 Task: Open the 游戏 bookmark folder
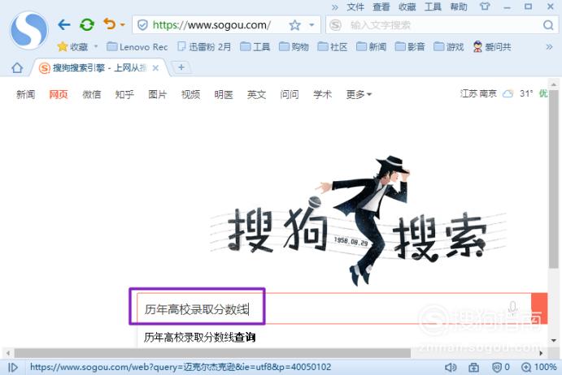click(448, 47)
